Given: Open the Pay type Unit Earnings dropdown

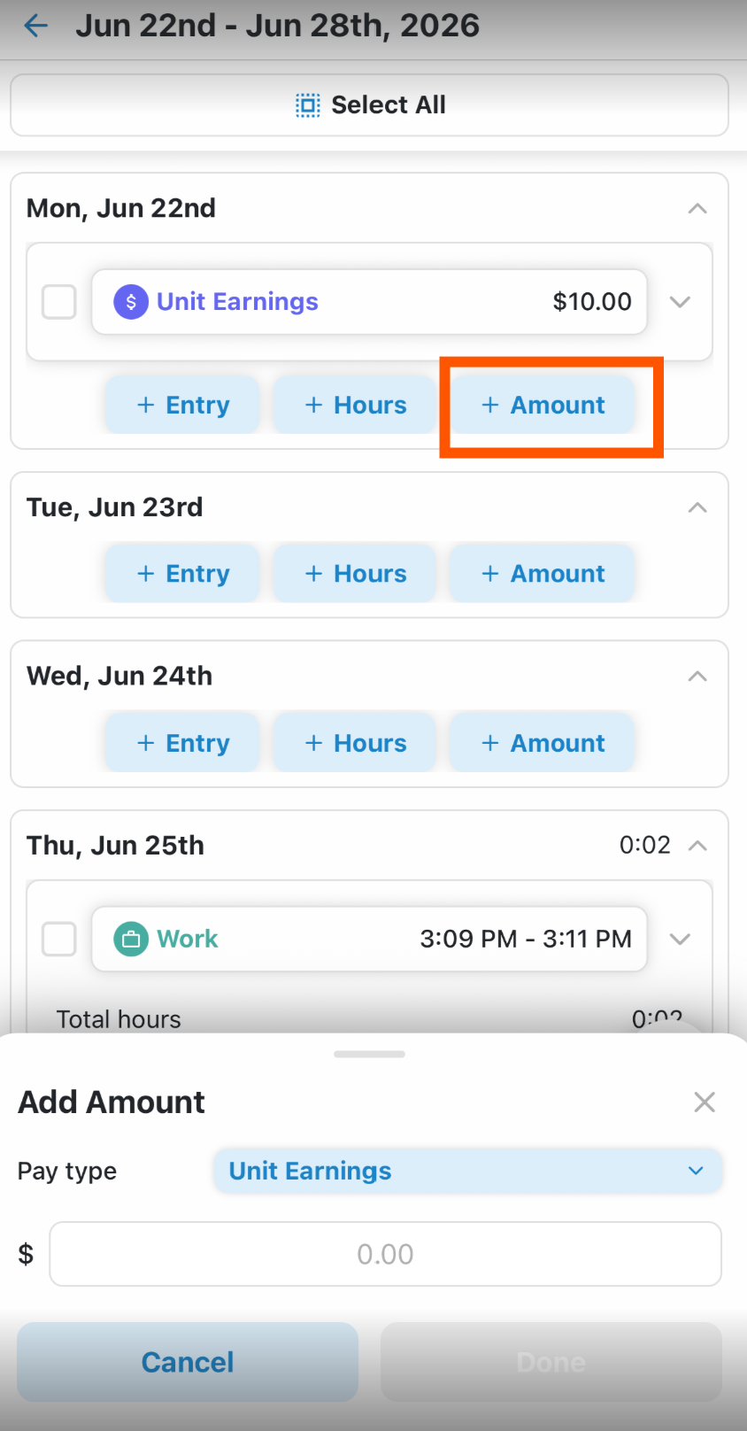Looking at the screenshot, I should (x=468, y=1172).
